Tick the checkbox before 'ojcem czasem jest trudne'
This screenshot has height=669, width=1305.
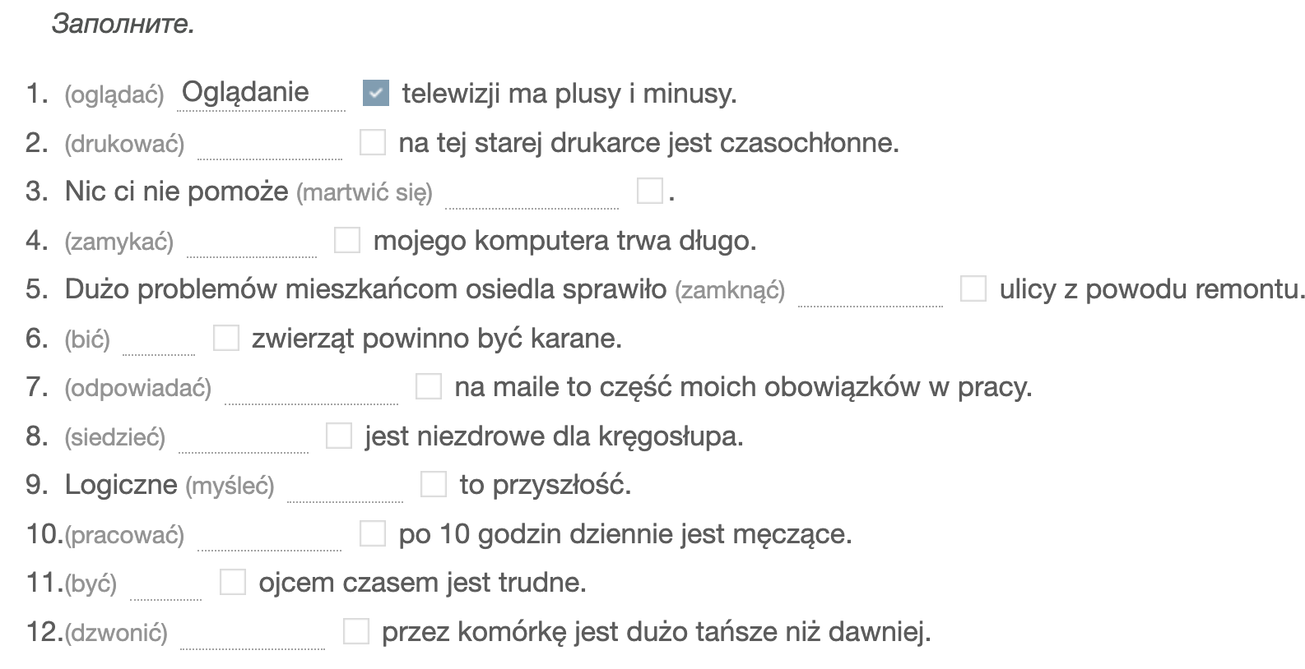(233, 582)
